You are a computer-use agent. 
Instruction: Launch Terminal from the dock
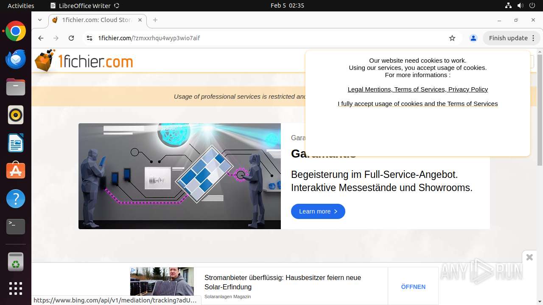(x=16, y=227)
